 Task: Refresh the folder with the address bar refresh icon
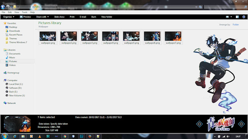(200, 7)
